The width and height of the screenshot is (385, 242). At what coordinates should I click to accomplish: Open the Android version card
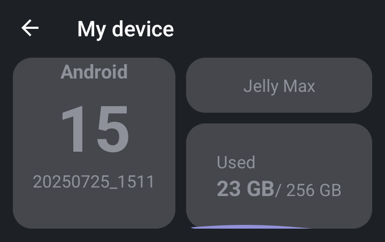click(x=94, y=143)
